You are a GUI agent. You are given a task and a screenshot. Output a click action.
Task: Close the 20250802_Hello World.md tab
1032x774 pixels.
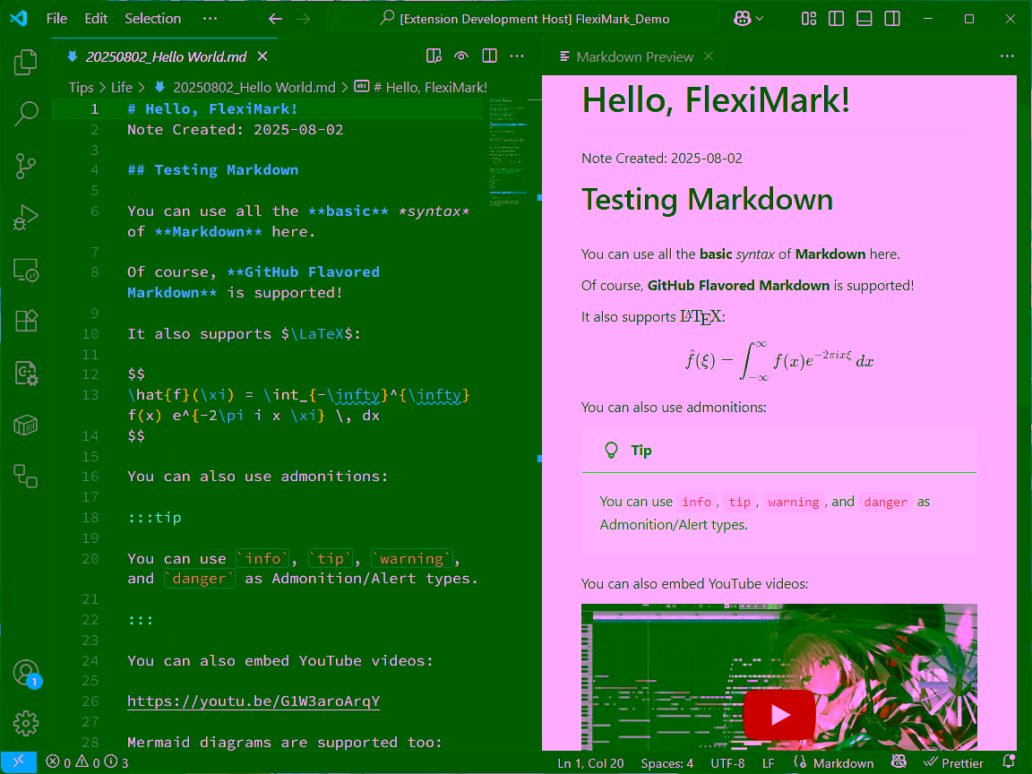coord(262,56)
